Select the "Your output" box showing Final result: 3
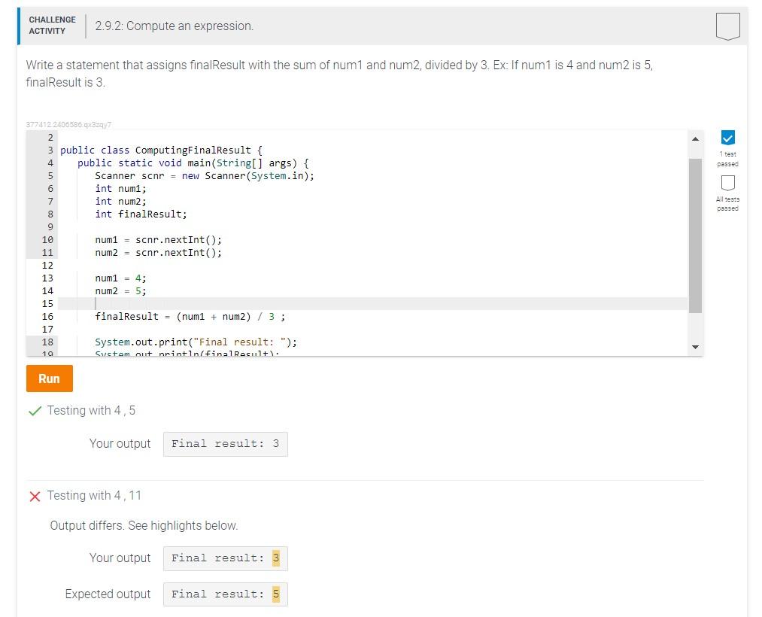 [x=224, y=443]
